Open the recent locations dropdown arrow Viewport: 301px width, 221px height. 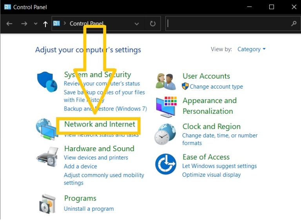[36, 24]
